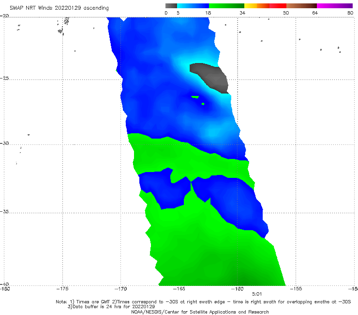Click the longitude label '-165'
The width and height of the screenshot is (358, 315).
pyautogui.click(x=179, y=289)
